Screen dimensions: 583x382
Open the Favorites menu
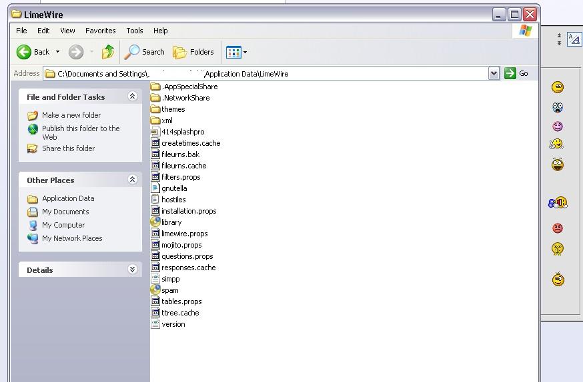(x=100, y=31)
